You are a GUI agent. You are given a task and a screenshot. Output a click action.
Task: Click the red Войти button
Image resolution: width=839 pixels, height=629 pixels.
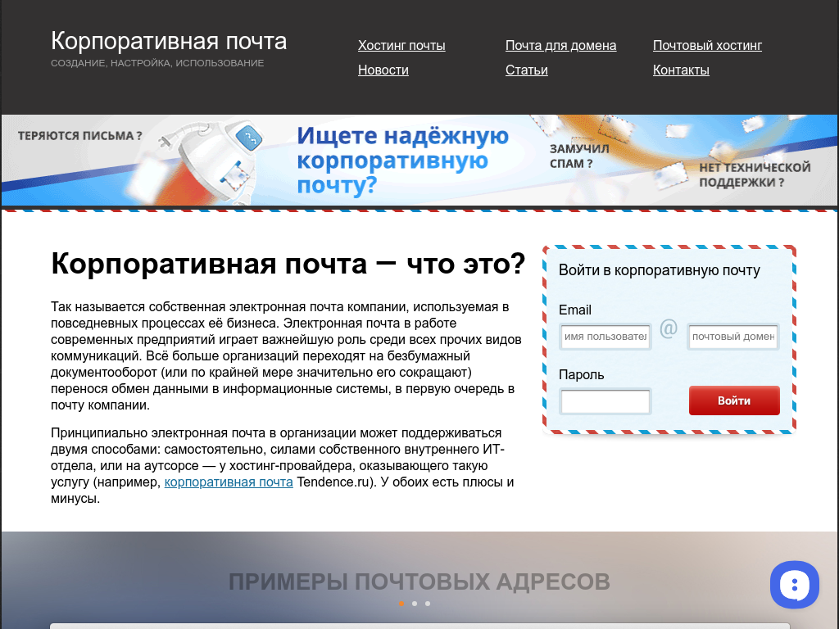pyautogui.click(x=734, y=400)
